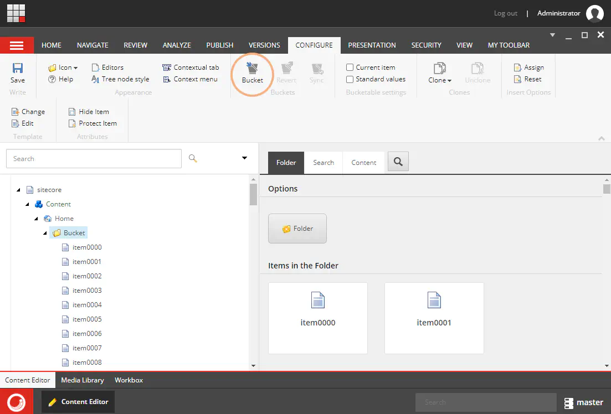
Task: Save the item with the Save icon
Action: (18, 73)
